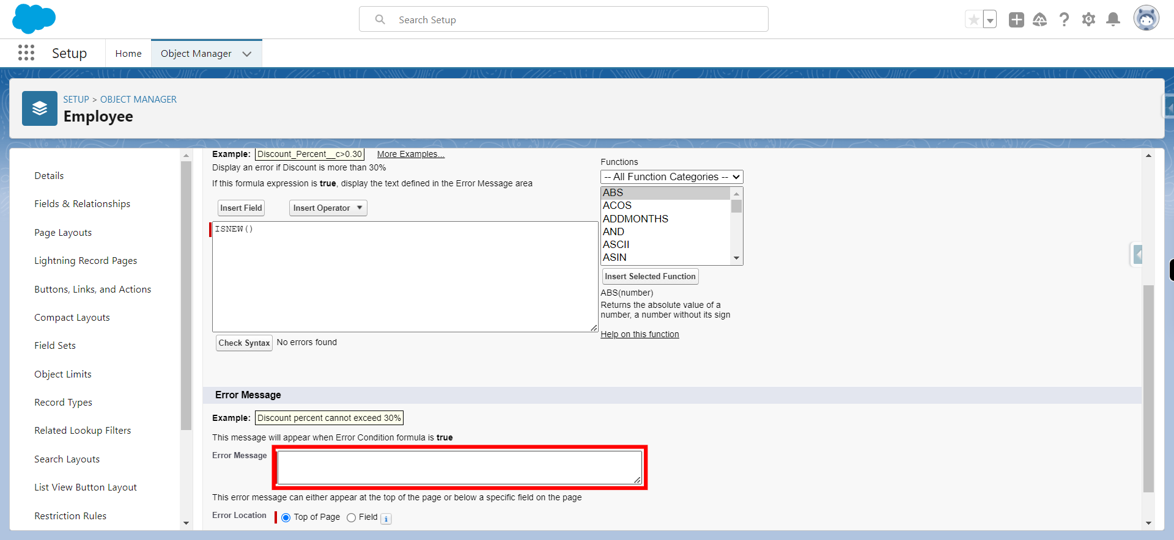Click sidebar scroll up arrow
The image size is (1174, 540).
coord(186,156)
